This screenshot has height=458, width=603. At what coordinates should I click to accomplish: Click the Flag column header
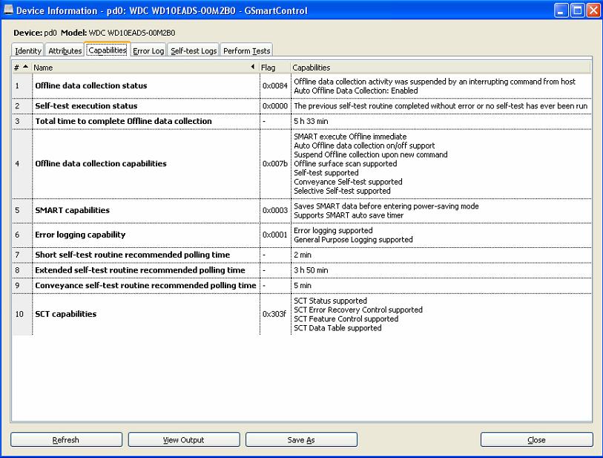point(274,68)
